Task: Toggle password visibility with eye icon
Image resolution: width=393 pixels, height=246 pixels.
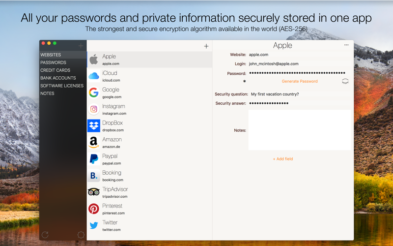Action: (x=345, y=81)
